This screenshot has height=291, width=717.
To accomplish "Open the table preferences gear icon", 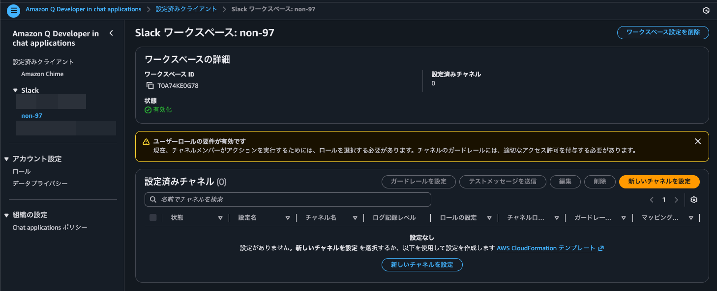I will point(693,200).
